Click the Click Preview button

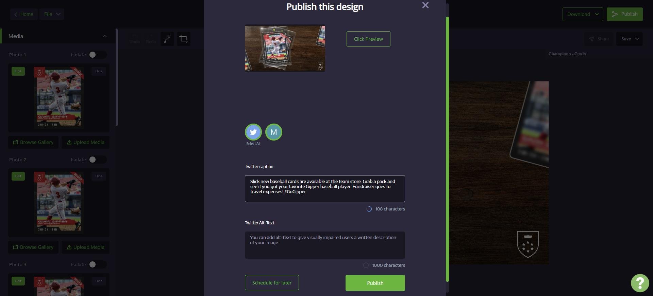tap(368, 39)
